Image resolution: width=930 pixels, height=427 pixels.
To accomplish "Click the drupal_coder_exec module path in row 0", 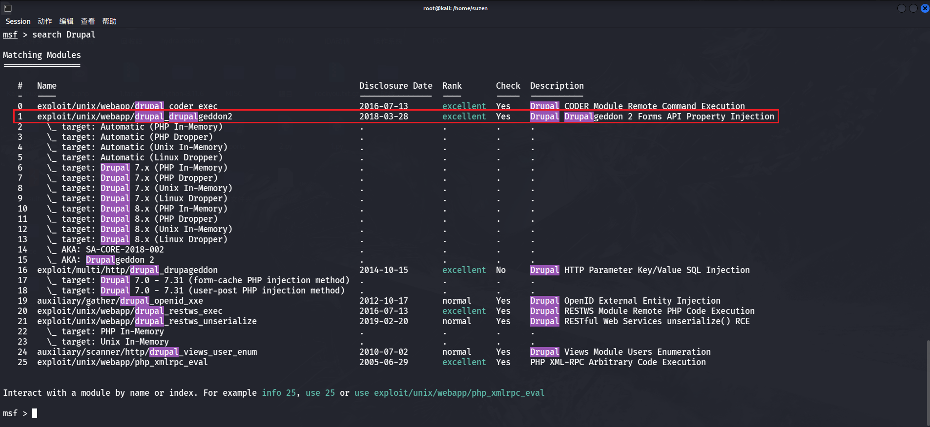I will coord(127,106).
